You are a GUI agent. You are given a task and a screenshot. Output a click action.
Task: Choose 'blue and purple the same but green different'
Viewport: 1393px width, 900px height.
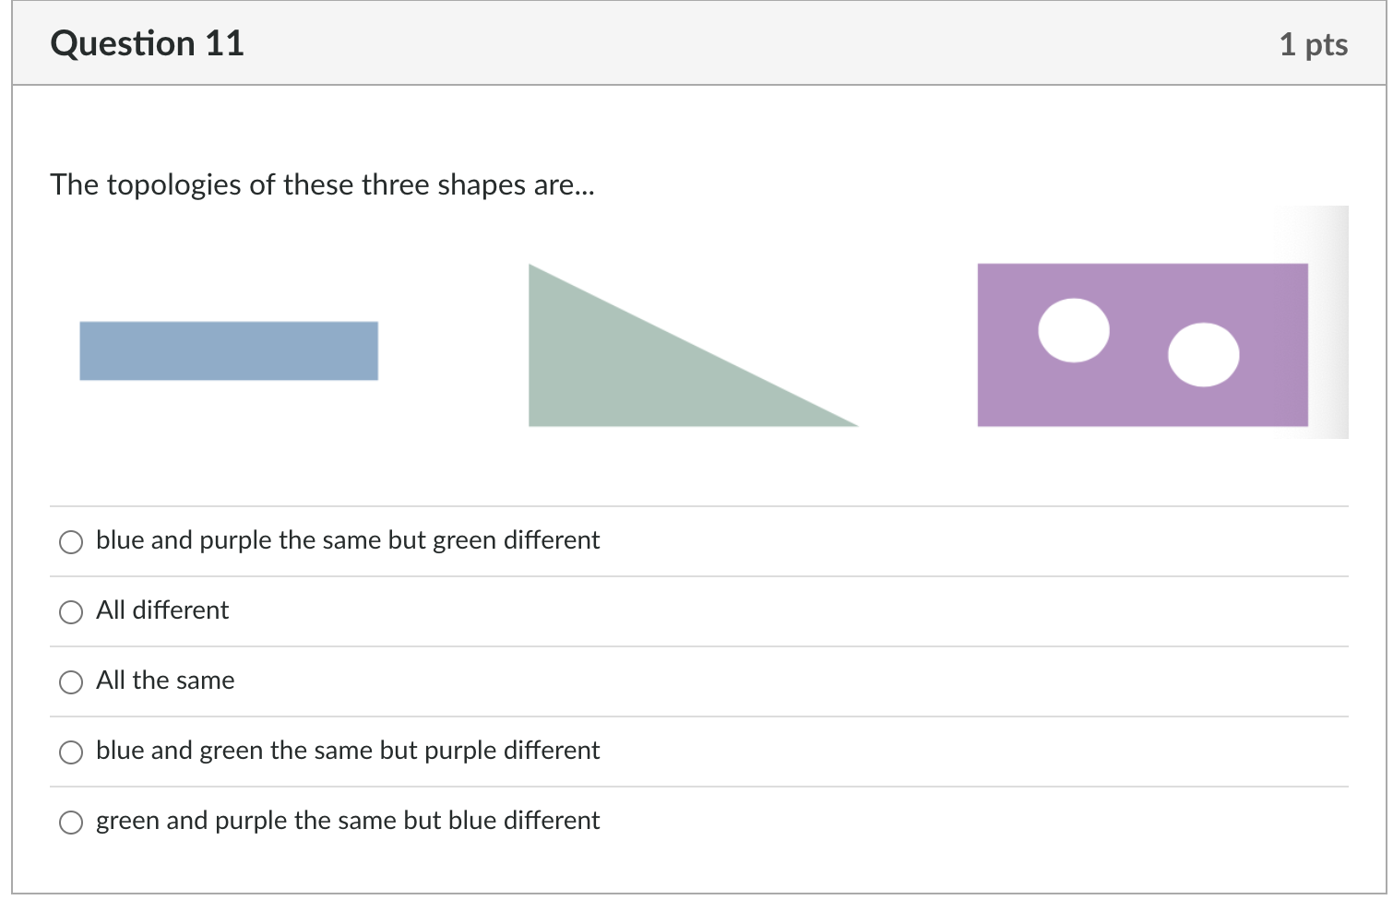click(70, 541)
